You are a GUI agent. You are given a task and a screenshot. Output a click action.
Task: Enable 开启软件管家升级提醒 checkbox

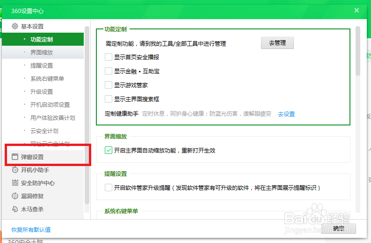[109, 187]
